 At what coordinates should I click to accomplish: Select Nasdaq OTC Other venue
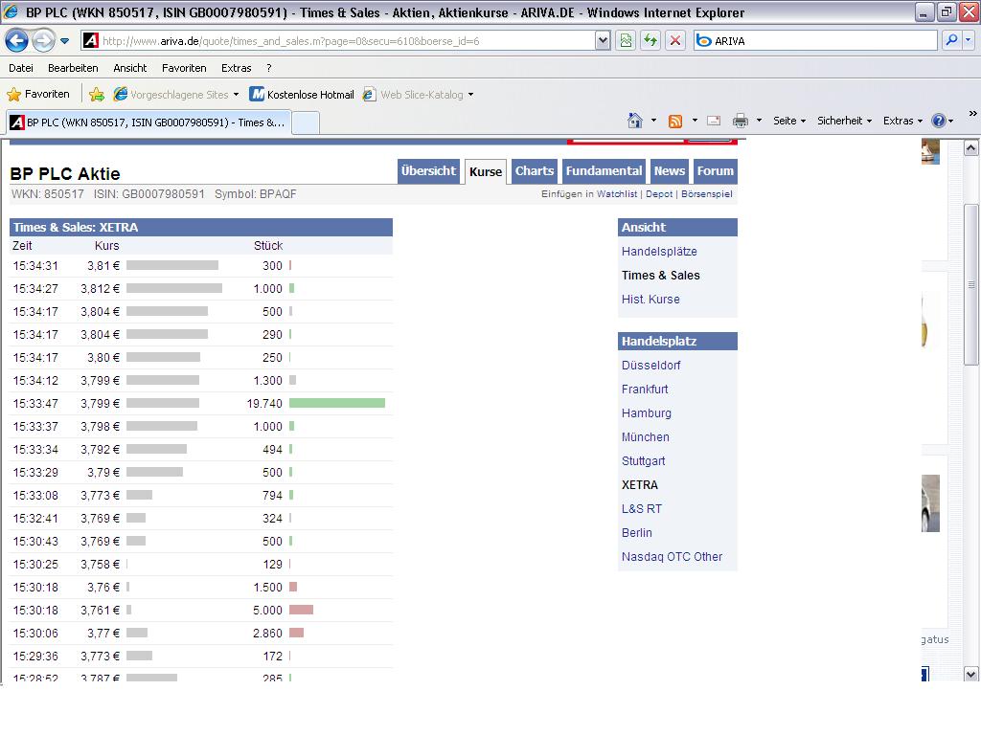[672, 557]
